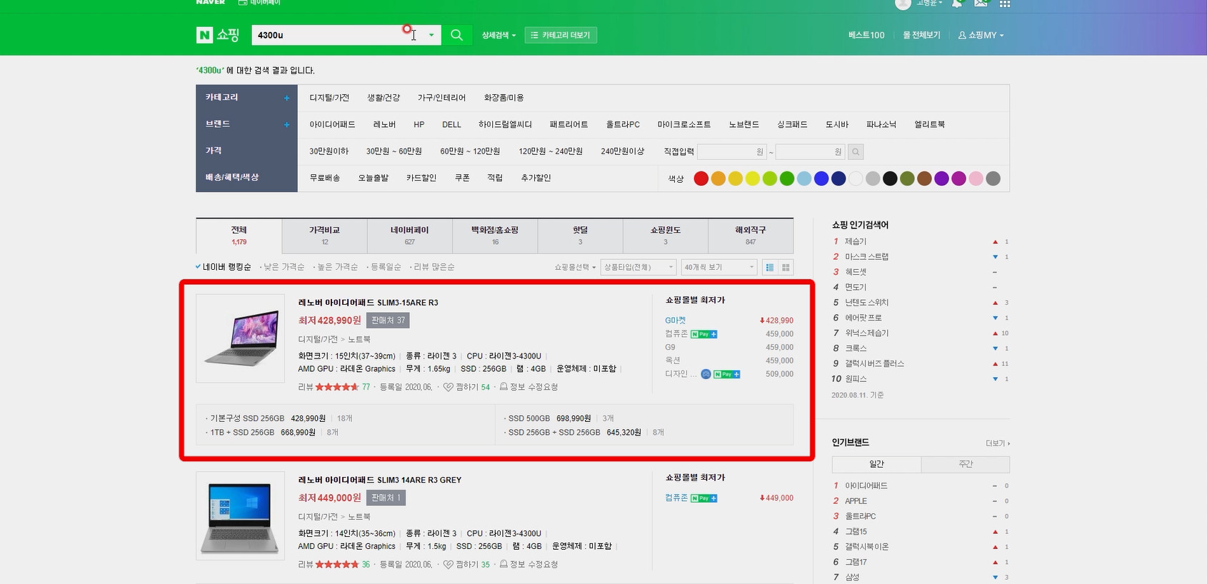Screen dimensions: 1207x584
Task: Filter by brand 레노버
Action: pyautogui.click(x=384, y=124)
